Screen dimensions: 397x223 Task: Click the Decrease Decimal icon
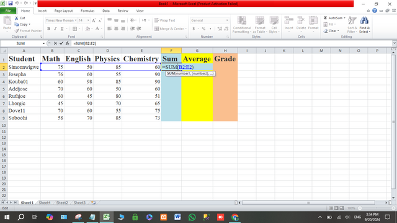tap(226, 29)
